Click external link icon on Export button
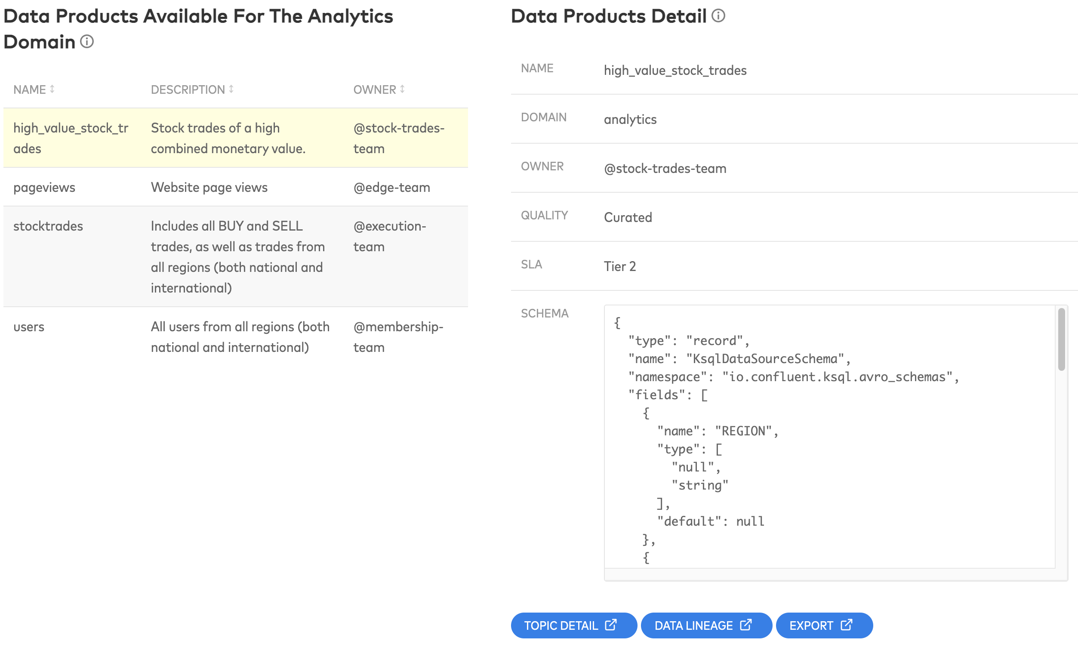This screenshot has height=647, width=1078. [x=846, y=625]
